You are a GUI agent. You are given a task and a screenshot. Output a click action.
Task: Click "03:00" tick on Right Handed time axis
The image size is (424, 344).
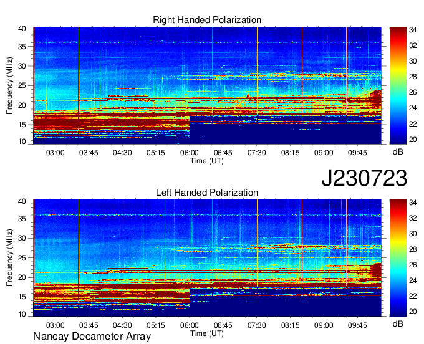tap(55, 153)
